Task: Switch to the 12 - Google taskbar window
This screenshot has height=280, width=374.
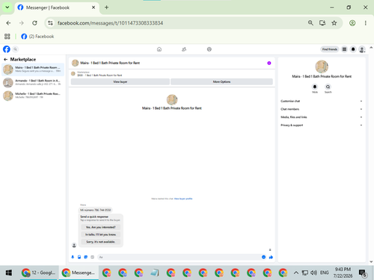Action: (39, 273)
